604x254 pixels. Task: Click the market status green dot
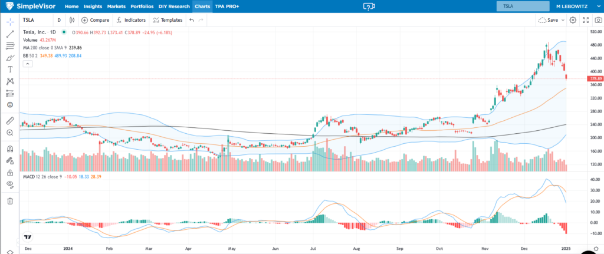(x=64, y=32)
